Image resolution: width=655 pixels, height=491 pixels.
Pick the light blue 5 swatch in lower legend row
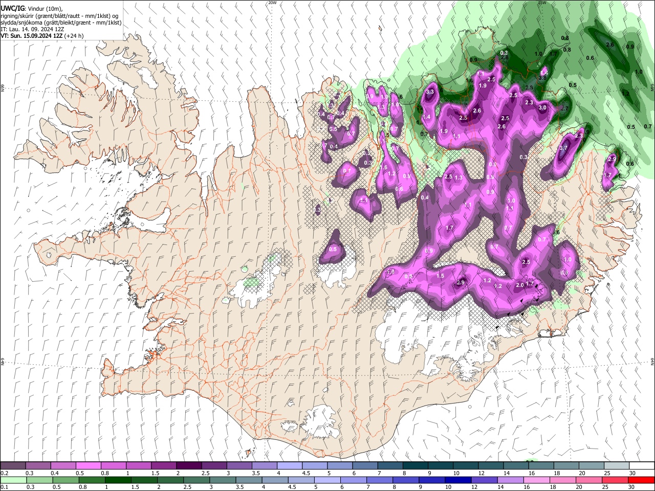click(326, 480)
